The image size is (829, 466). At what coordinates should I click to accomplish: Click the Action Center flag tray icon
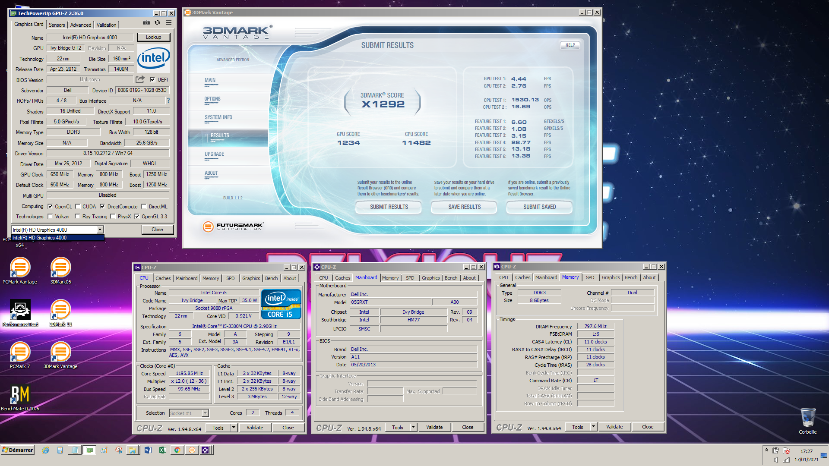[787, 451]
